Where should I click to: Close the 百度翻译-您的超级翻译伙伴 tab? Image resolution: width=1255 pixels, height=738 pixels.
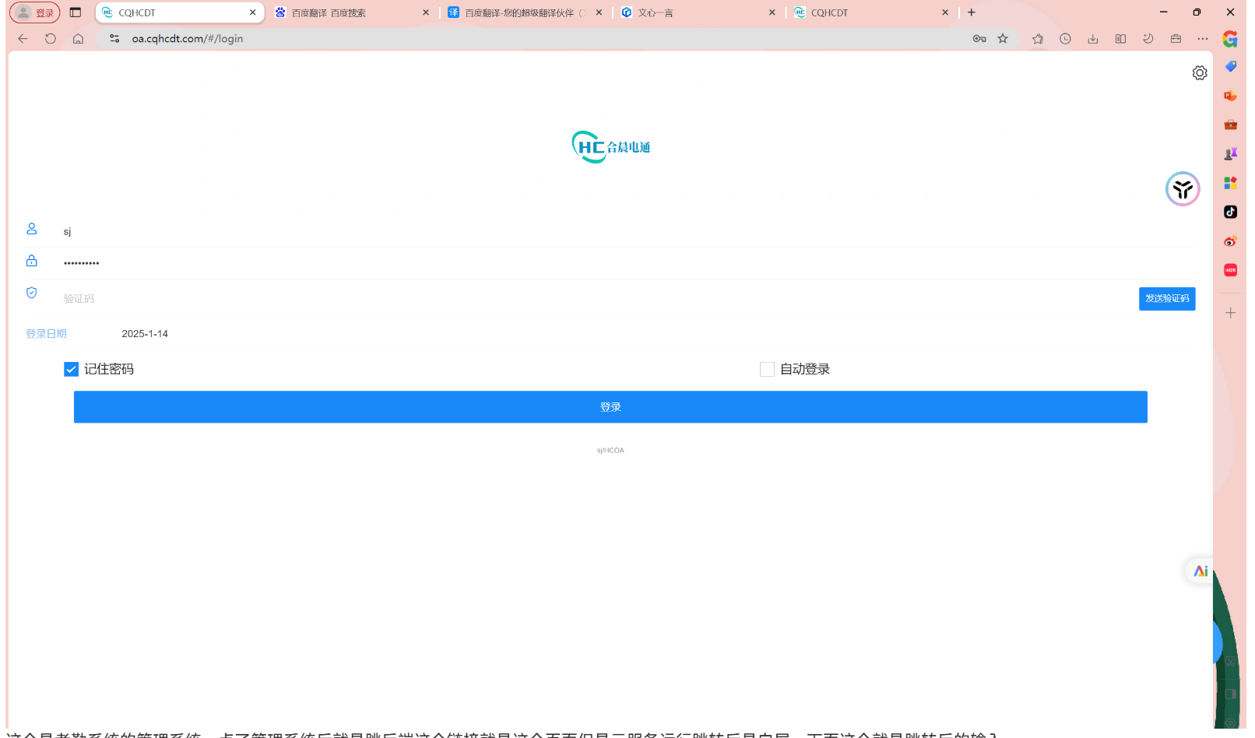[599, 12]
